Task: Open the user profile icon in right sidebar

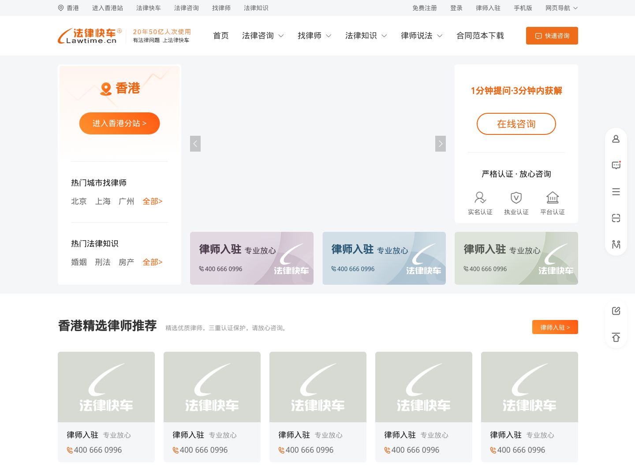Action: pos(616,139)
